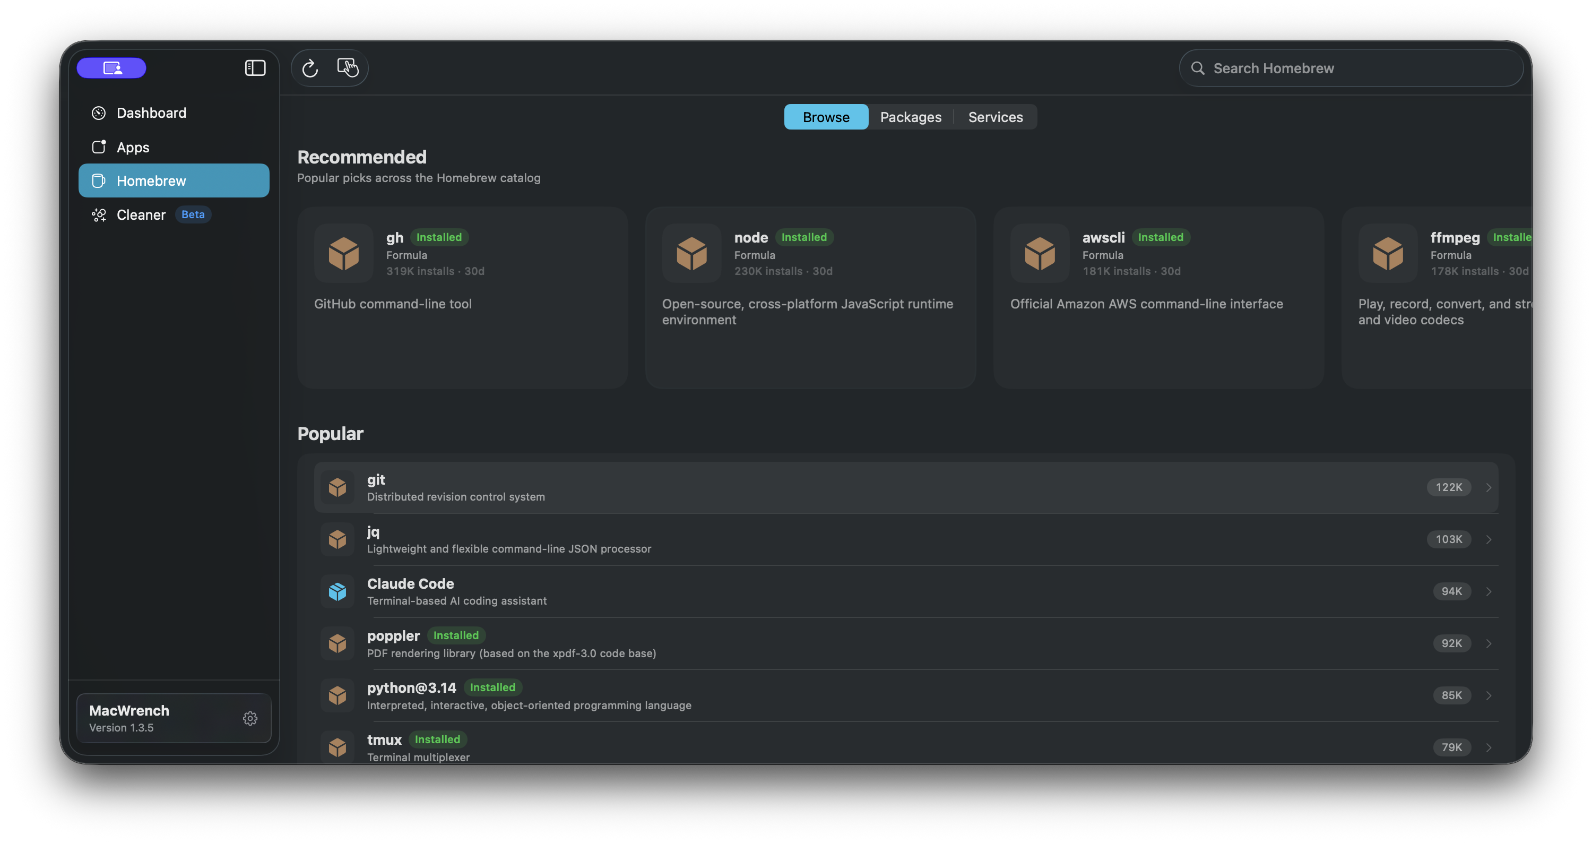
Task: Click the 85K install count badge
Action: pos(1452,695)
